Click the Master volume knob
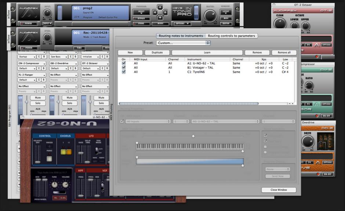345x211 pixels. [x=210, y=16]
